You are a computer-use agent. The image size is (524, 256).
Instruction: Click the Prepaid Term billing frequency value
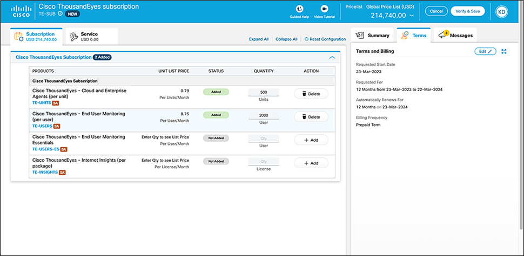(368, 124)
